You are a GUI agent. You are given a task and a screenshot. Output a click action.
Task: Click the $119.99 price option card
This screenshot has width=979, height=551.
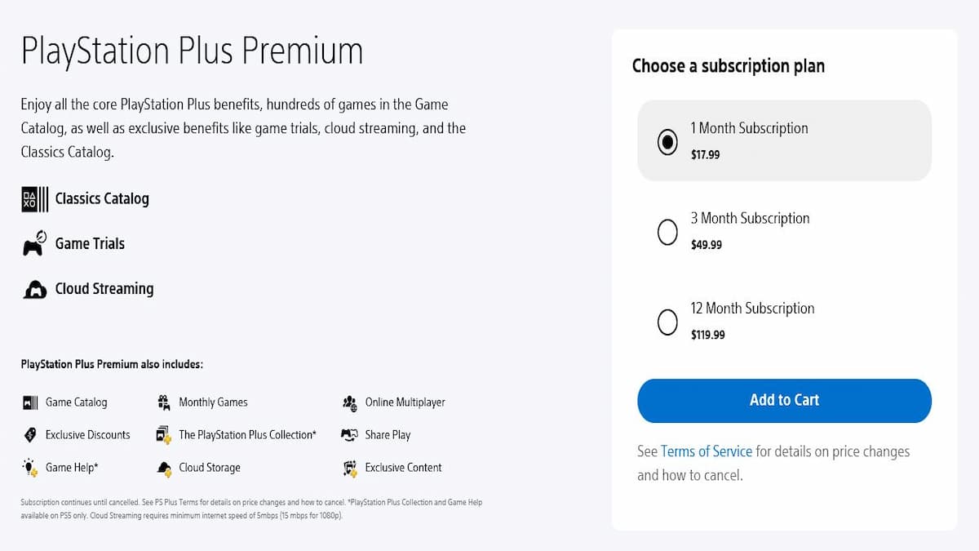click(784, 321)
